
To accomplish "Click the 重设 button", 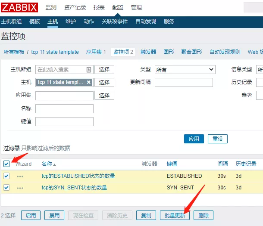I will click(x=217, y=139).
